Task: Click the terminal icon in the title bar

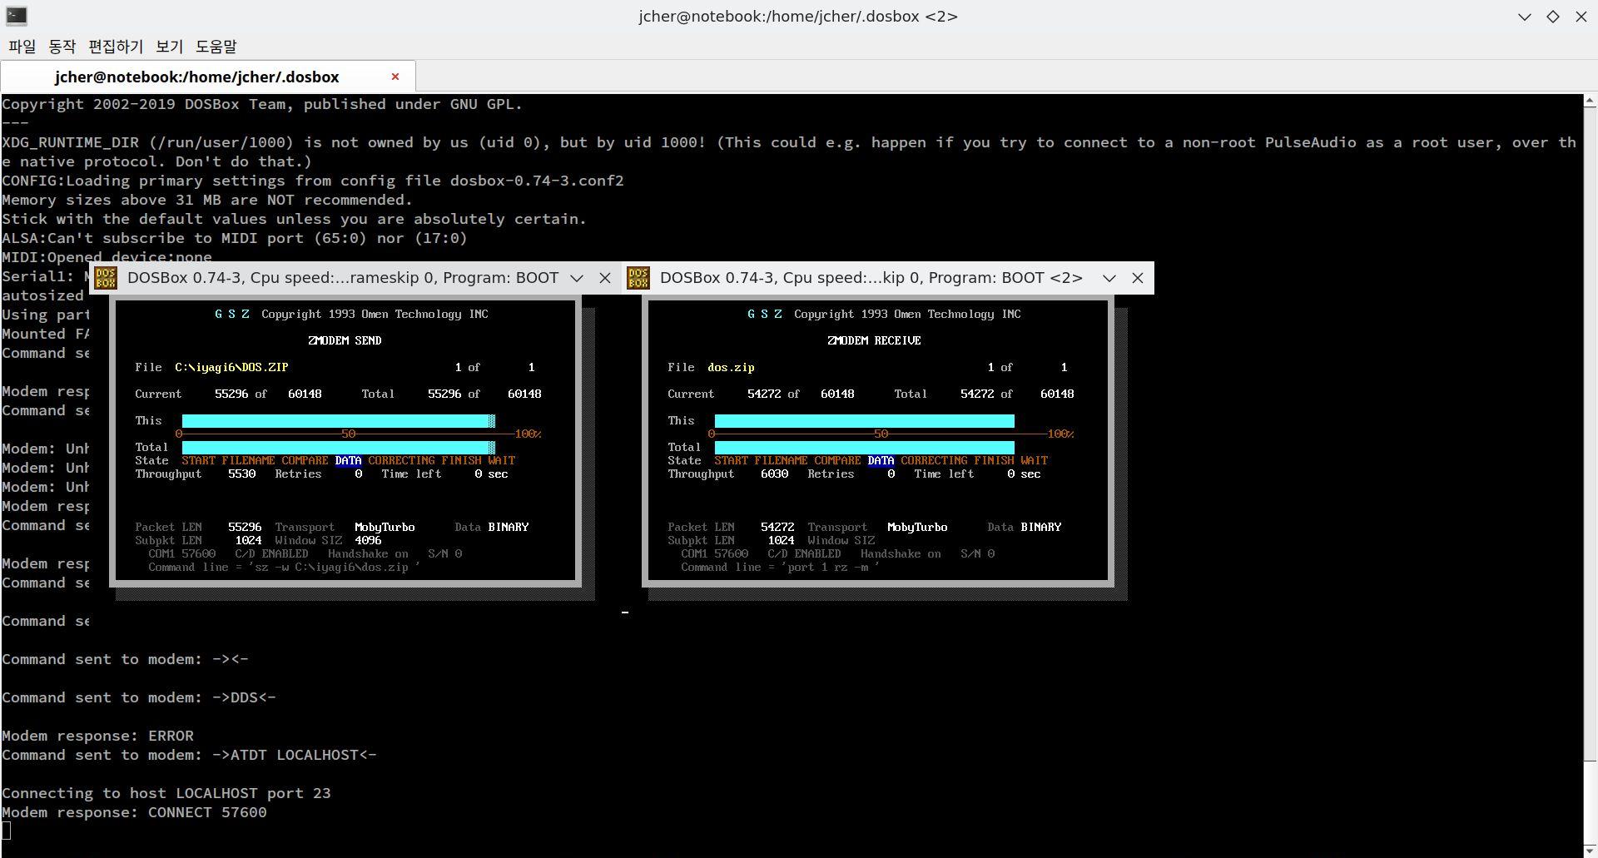Action: [16, 16]
